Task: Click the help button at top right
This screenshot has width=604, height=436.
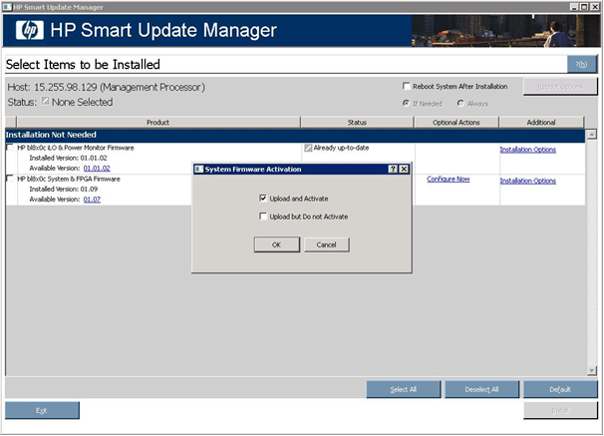Action: coord(581,64)
